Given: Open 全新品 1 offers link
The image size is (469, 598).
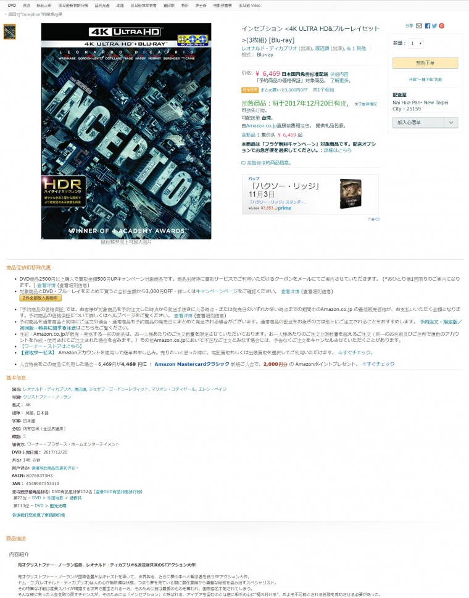Looking at the screenshot, I should tap(251, 135).
